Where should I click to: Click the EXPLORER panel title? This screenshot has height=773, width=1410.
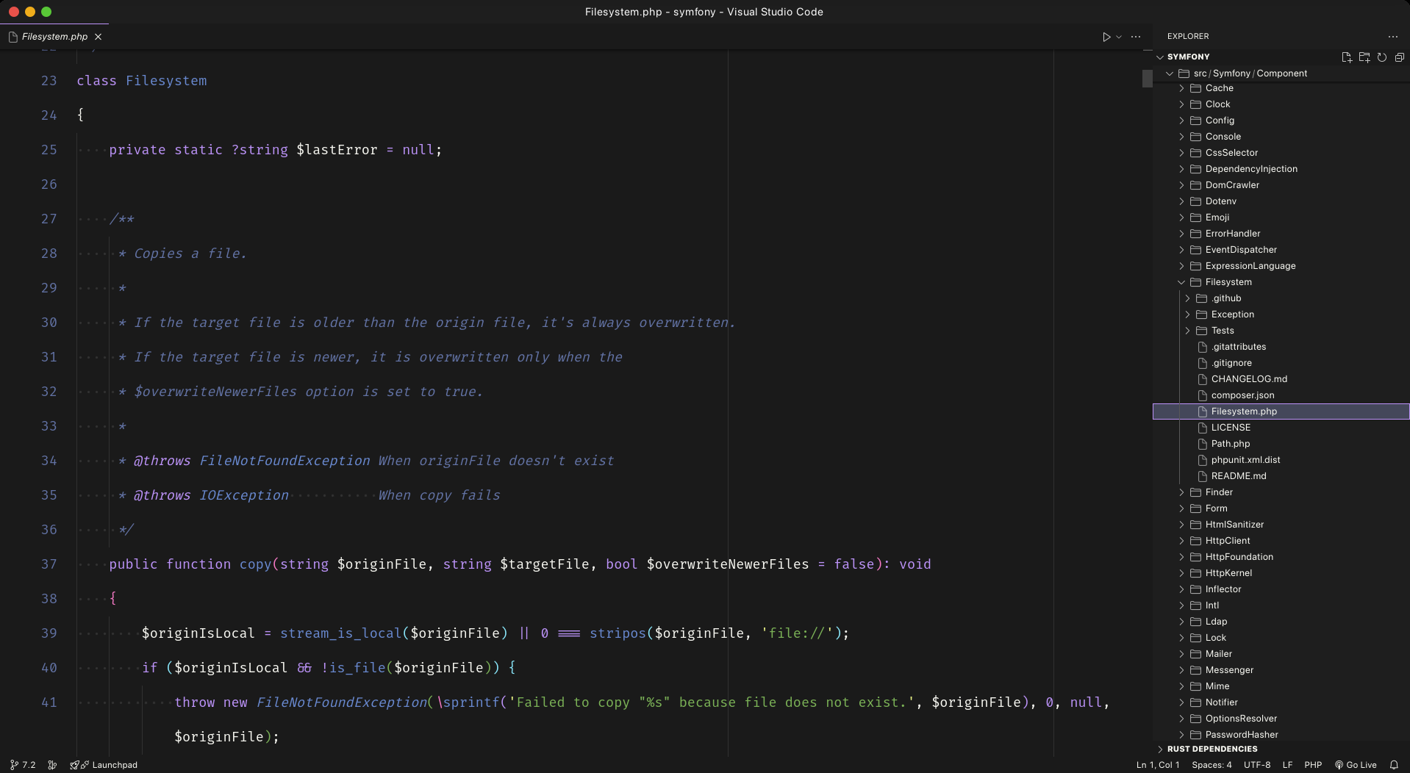click(x=1188, y=36)
